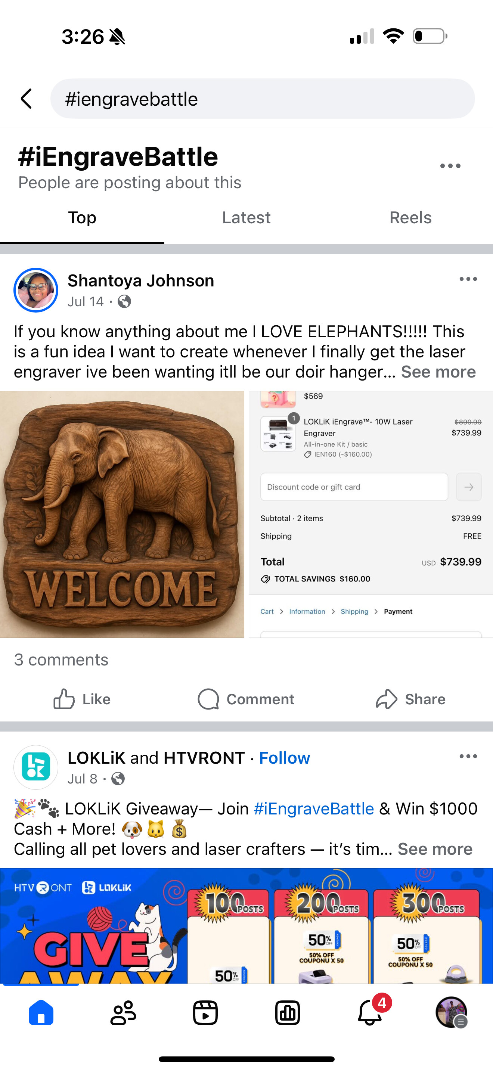Switch to the Latest tab
The image size is (493, 1071).
[246, 218]
